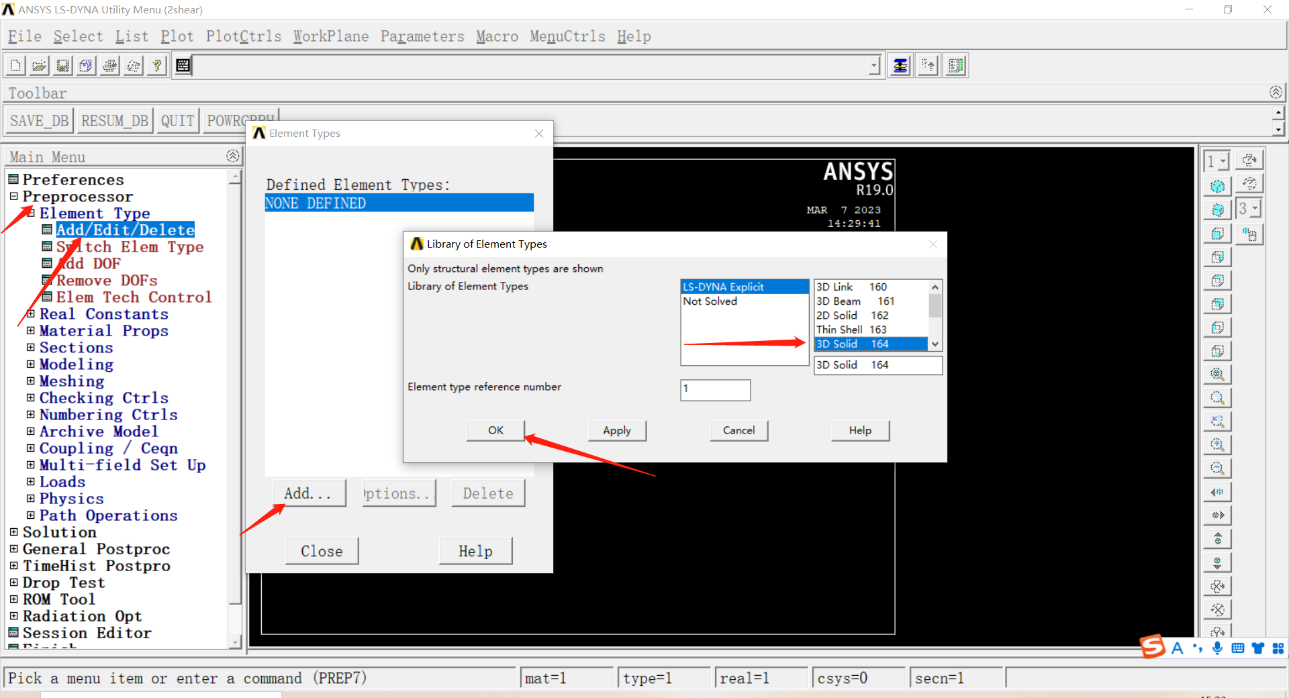Click the Image Capture printer icon
Screen dimensions: 1289x698
(109, 65)
